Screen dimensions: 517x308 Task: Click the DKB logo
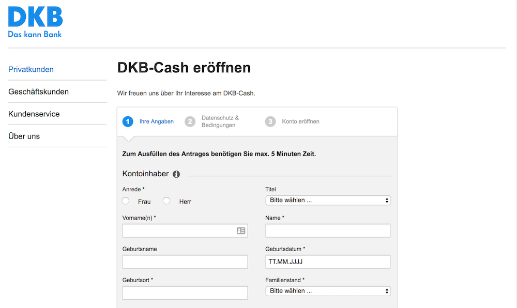35,22
